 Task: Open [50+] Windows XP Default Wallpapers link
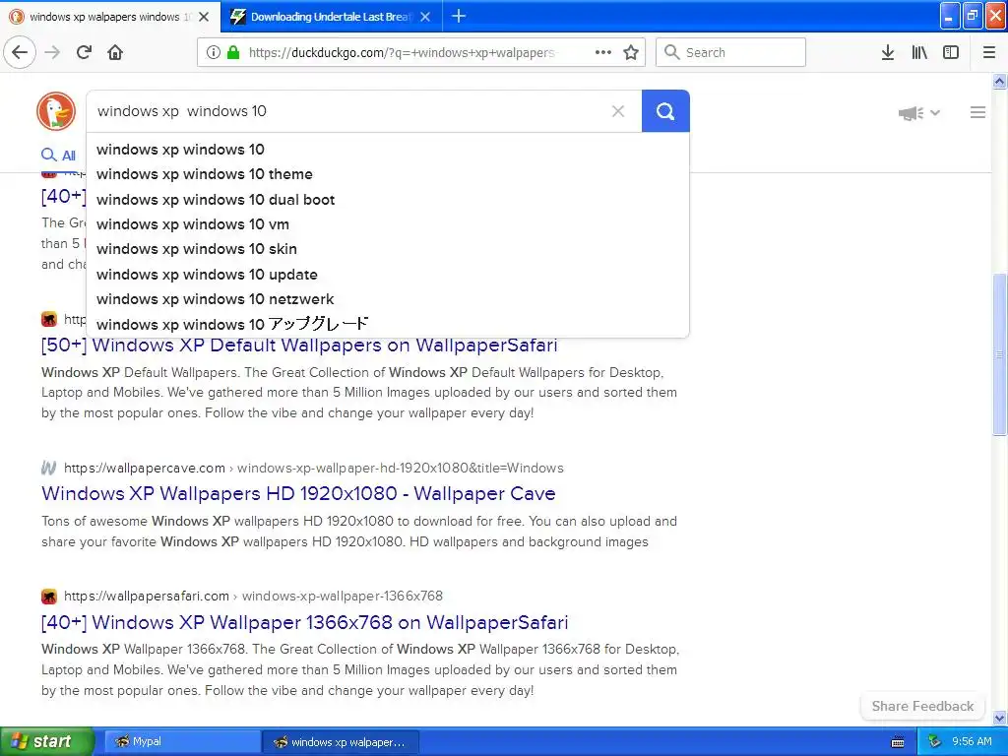point(299,346)
